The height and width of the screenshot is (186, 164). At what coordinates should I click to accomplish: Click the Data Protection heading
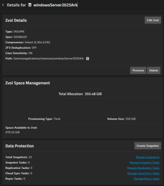tap(20, 146)
